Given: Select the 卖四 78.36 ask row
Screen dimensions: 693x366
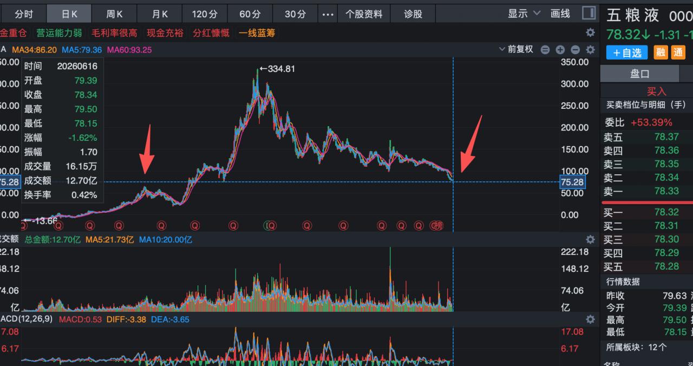Looking at the screenshot, I should click(646, 151).
